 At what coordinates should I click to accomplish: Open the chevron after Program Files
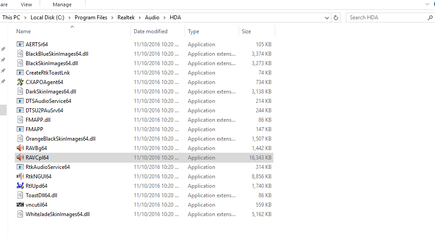(x=112, y=18)
